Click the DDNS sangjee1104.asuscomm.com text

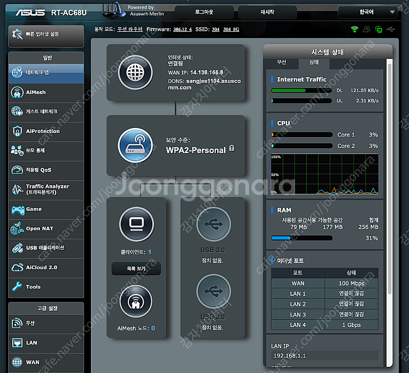pyautogui.click(x=204, y=84)
